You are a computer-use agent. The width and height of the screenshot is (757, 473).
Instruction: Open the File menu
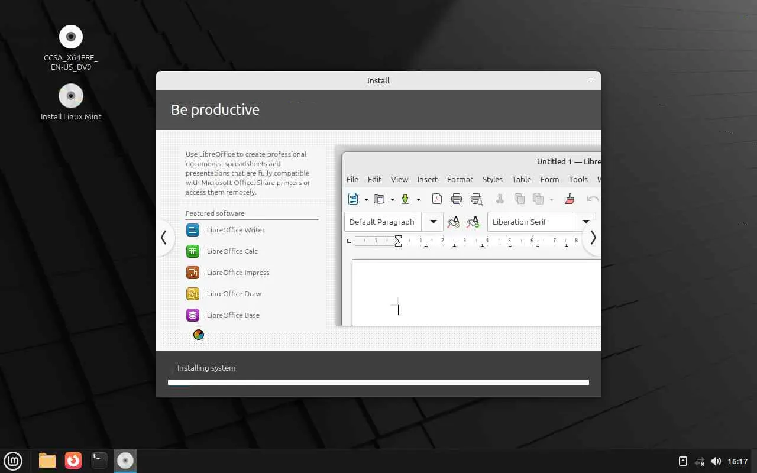click(352, 179)
